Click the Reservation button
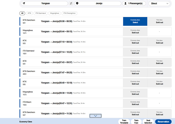 pyautogui.click(x=163, y=122)
